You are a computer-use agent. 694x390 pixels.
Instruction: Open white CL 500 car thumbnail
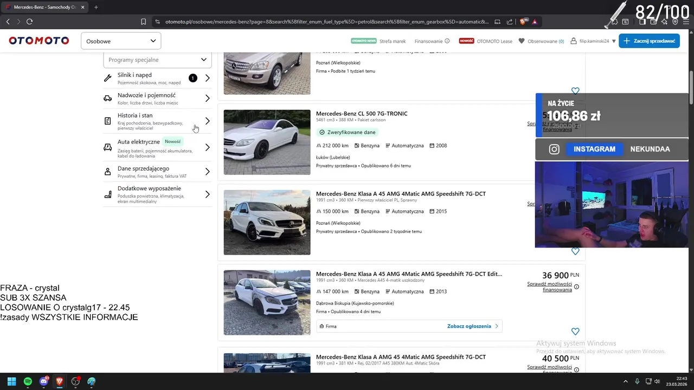coord(267,142)
